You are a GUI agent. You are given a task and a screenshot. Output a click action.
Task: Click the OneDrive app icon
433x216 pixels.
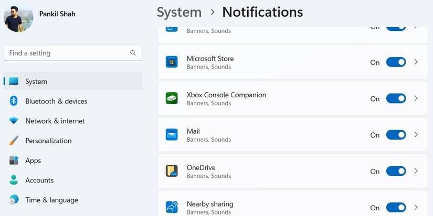click(x=172, y=171)
